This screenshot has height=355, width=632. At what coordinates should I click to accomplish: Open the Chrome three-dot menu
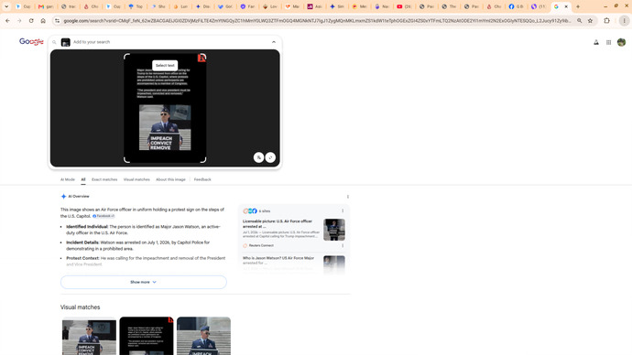[x=624, y=20]
